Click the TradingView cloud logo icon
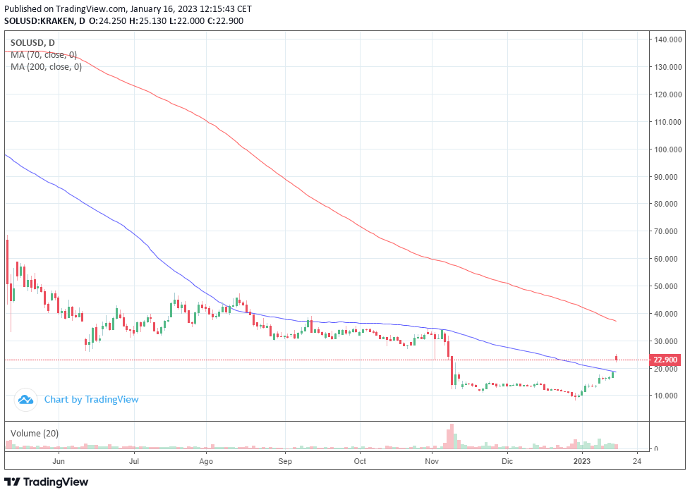 25,400
